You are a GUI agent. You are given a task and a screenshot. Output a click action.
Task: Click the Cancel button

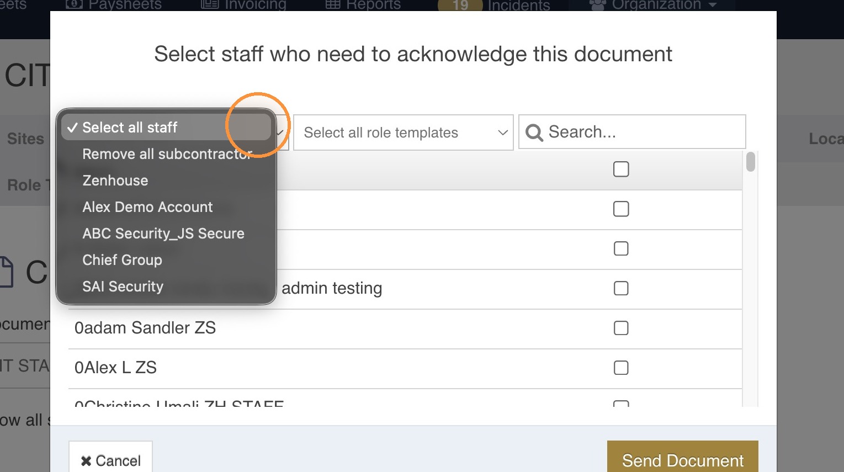(110, 457)
